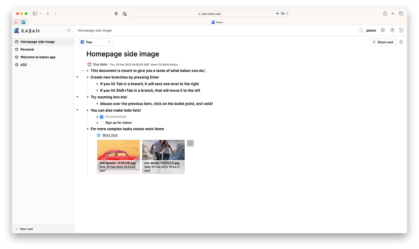419x249 pixels.
Task: Click the logout icon in the top right
Action: click(401, 30)
